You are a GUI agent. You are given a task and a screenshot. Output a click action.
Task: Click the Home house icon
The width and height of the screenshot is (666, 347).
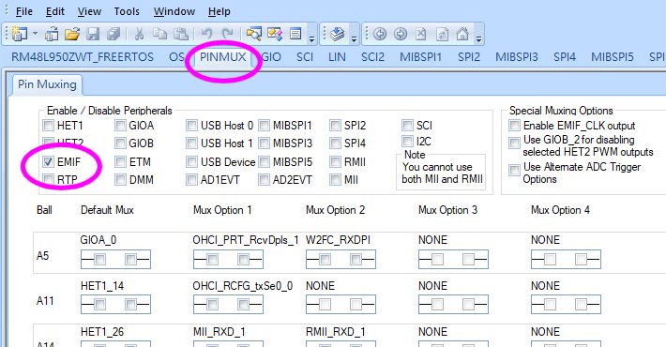pos(462,34)
